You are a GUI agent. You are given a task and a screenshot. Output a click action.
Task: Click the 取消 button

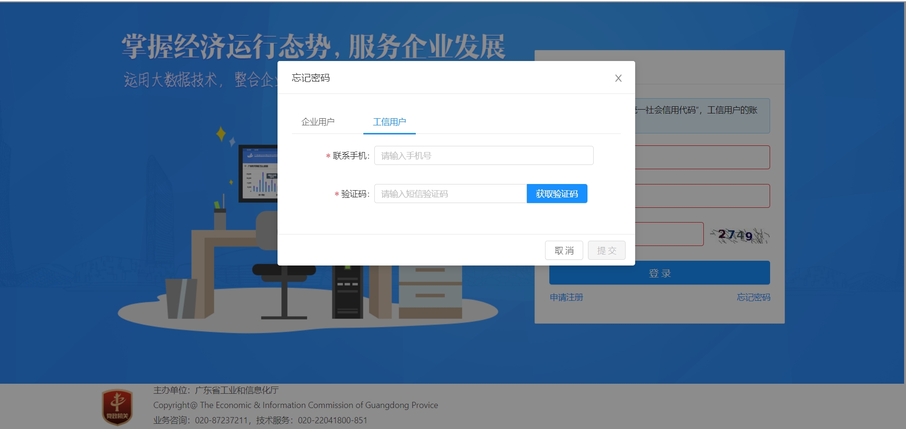(x=564, y=250)
